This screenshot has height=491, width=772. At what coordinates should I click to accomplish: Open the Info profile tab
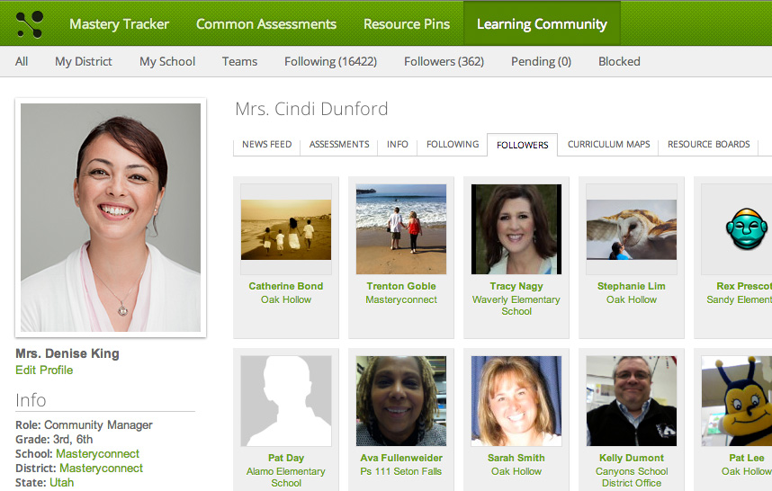[x=398, y=144]
